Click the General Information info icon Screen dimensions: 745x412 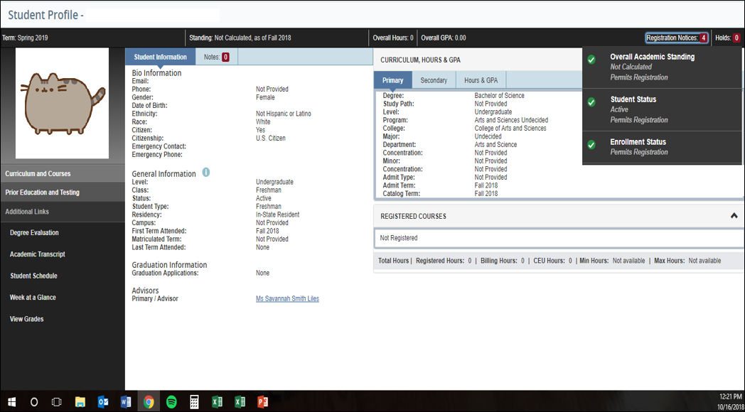coord(206,173)
